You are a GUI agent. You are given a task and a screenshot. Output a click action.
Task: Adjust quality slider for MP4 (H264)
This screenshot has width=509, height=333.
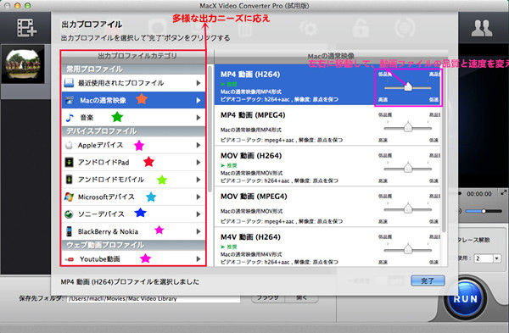click(x=408, y=87)
